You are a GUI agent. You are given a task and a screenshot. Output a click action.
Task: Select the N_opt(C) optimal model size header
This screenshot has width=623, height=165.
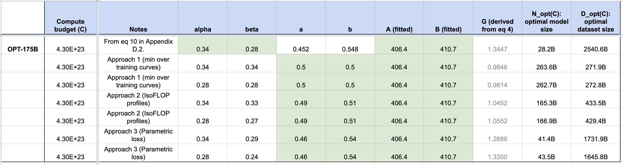547,18
